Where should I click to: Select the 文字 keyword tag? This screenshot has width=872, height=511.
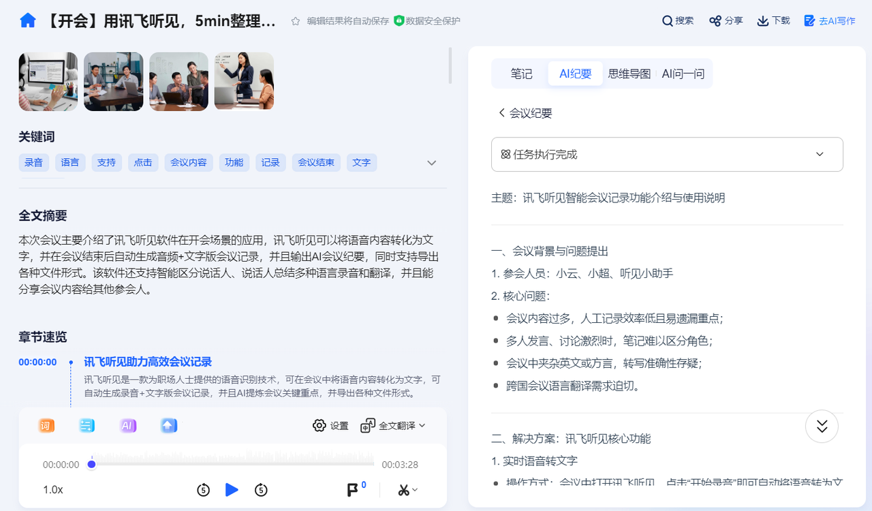point(362,162)
